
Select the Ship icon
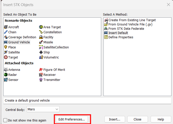[x=41, y=52]
